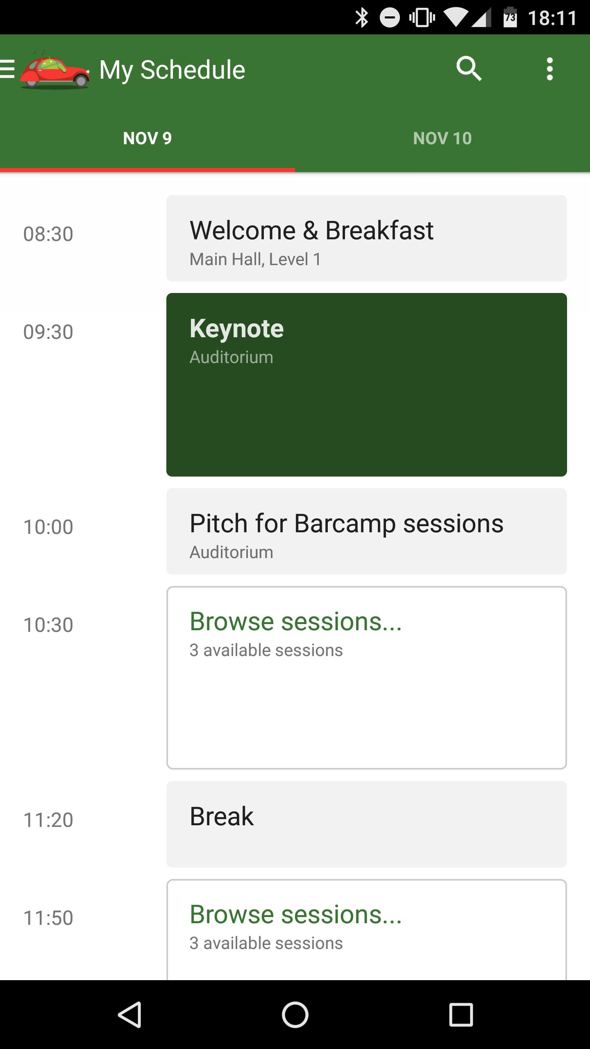The width and height of the screenshot is (590, 1049).
Task: Select the NOV 9 tab
Action: click(x=147, y=138)
